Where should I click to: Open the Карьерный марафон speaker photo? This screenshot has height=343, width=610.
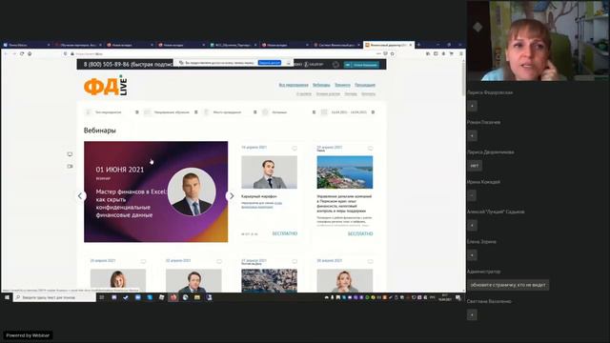(269, 172)
